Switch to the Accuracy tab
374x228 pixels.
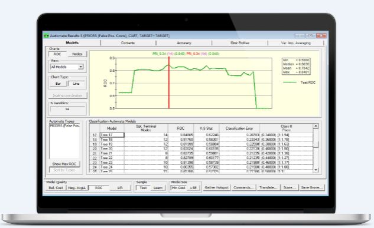tap(184, 43)
